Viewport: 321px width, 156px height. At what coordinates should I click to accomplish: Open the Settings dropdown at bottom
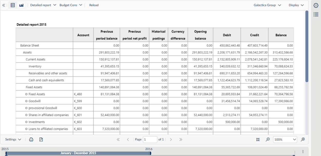[13, 139]
